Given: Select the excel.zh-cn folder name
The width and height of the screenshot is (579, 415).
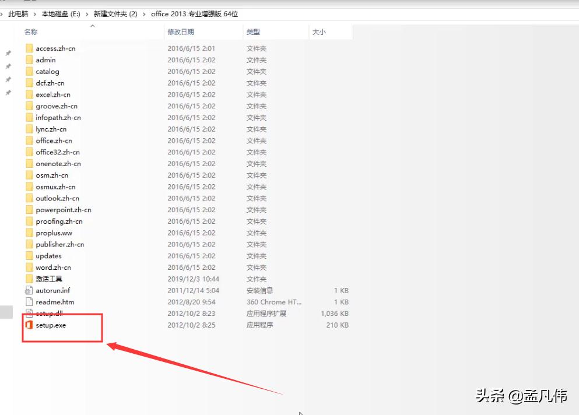Looking at the screenshot, I should (53, 94).
